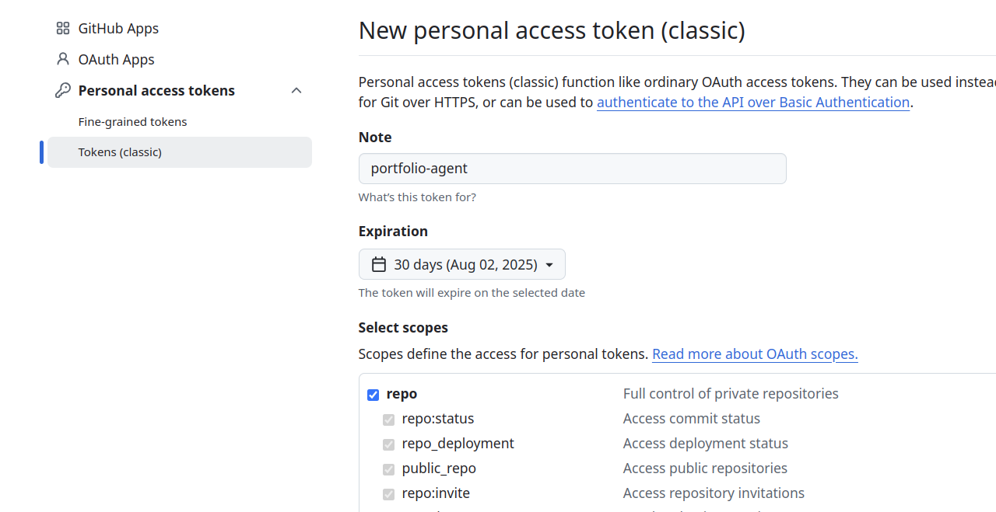The width and height of the screenshot is (996, 512).
Task: Toggle the repo_deployment checkbox
Action: pos(389,444)
